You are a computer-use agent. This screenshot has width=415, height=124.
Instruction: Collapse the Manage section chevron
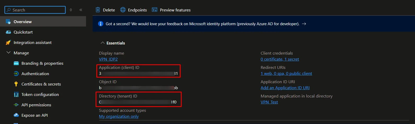coord(8,53)
